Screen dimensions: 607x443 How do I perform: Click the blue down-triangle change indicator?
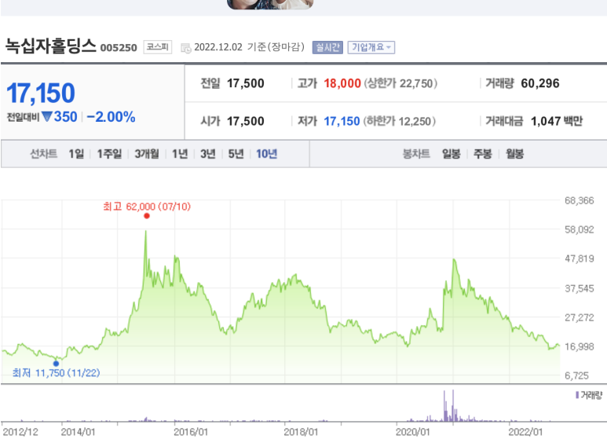click(46, 116)
